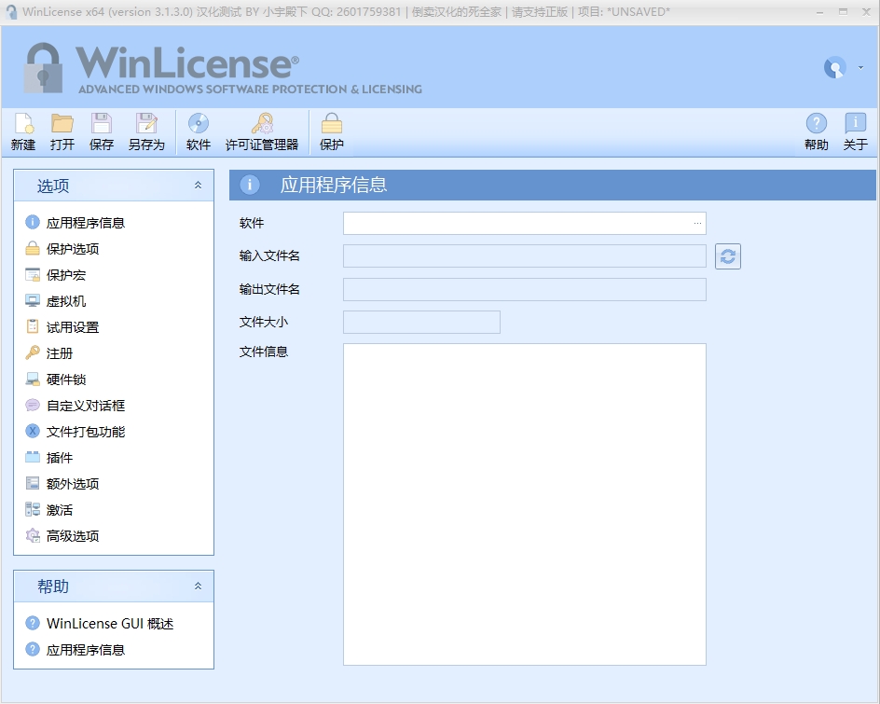This screenshot has height=704, width=880.
Task: Click the 文件大小 field
Action: [421, 323]
